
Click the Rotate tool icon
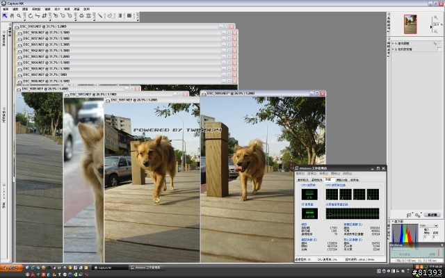(31, 15)
